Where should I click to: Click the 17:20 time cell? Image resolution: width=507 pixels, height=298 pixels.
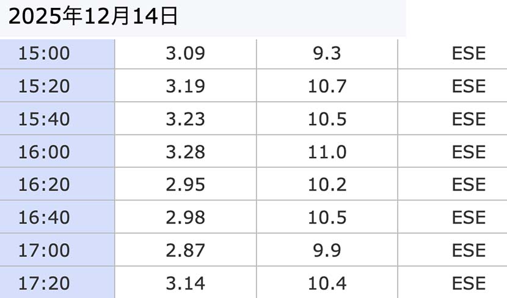[44, 283]
